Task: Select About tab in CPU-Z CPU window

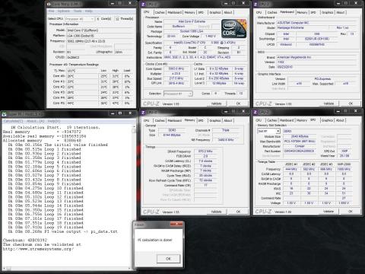Action: point(228,12)
